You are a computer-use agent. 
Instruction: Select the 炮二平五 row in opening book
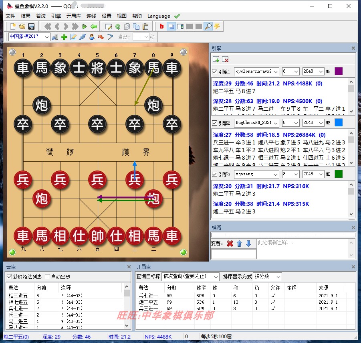(x=148, y=302)
